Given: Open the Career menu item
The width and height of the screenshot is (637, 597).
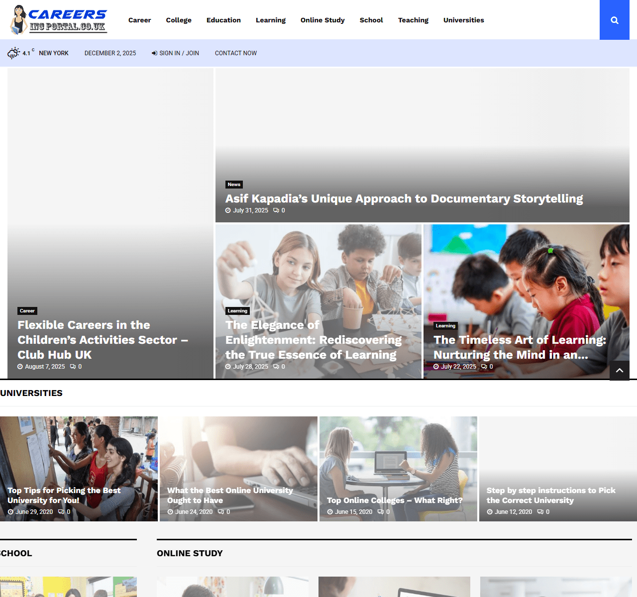Looking at the screenshot, I should (139, 20).
